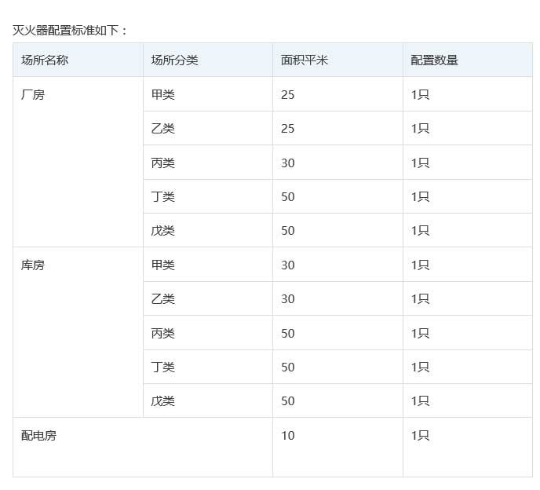Select area value 30 for 厂房 丙类

(287, 163)
